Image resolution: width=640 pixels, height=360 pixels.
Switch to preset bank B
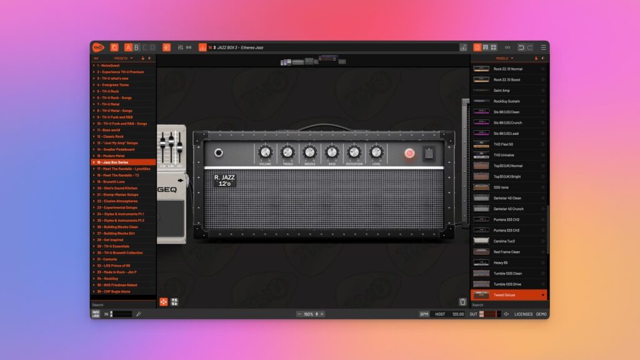pos(137,47)
